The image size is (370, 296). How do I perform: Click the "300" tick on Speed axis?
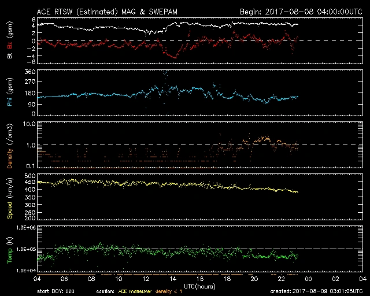click(30, 205)
